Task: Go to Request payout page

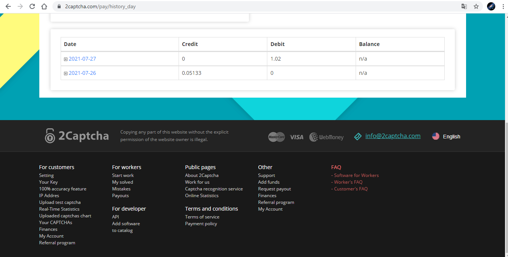Action: click(274, 189)
